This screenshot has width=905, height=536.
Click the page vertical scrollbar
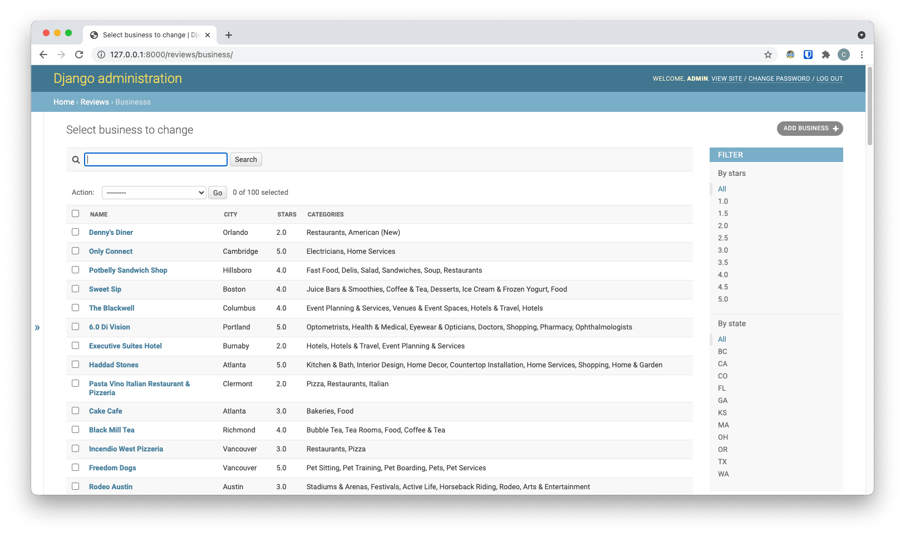tap(869, 106)
